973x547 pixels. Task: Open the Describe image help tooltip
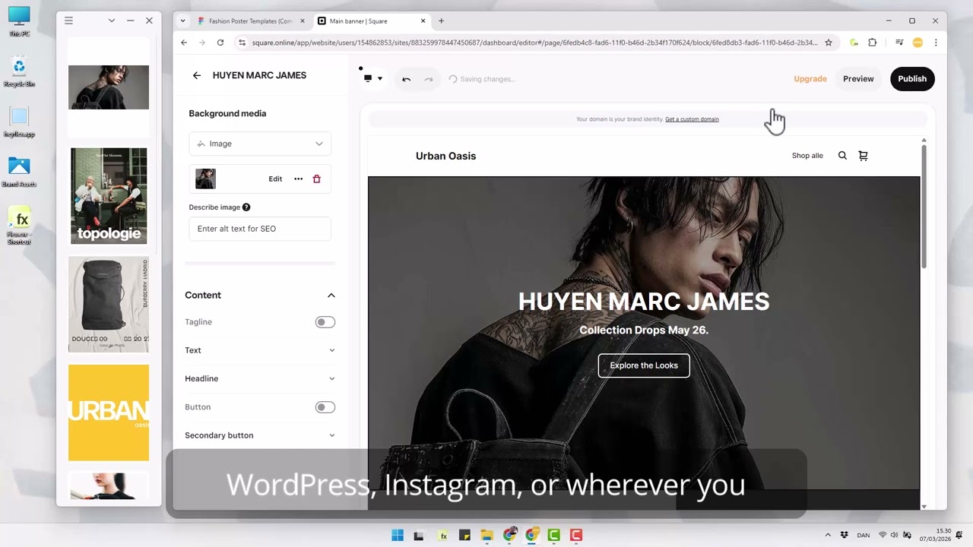click(246, 207)
